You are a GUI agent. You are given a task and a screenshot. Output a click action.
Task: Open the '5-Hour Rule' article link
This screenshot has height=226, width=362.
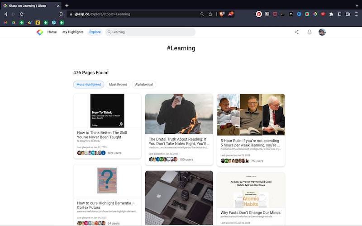[250, 143]
